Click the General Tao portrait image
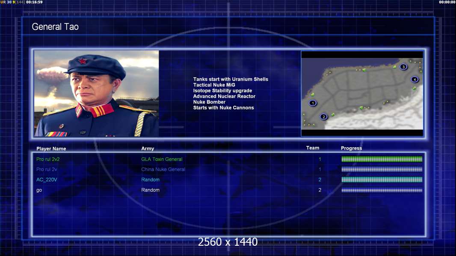Image resolution: width=456 pixels, height=256 pixels. tap(97, 93)
